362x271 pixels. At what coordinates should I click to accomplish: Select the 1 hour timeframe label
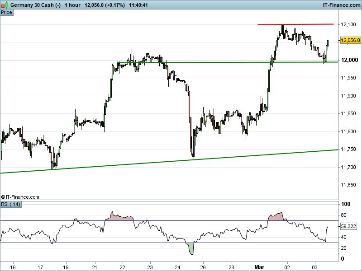[x=72, y=5]
